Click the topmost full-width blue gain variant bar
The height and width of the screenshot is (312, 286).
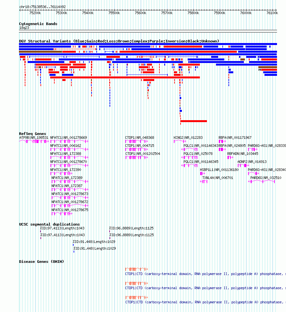148,44
